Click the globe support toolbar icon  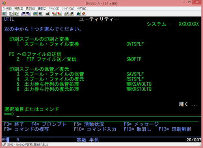coord(78,14)
